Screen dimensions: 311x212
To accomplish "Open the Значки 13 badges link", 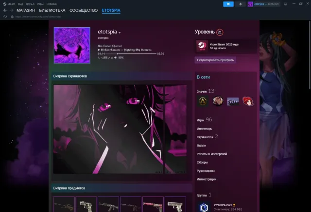I will click(x=206, y=91).
